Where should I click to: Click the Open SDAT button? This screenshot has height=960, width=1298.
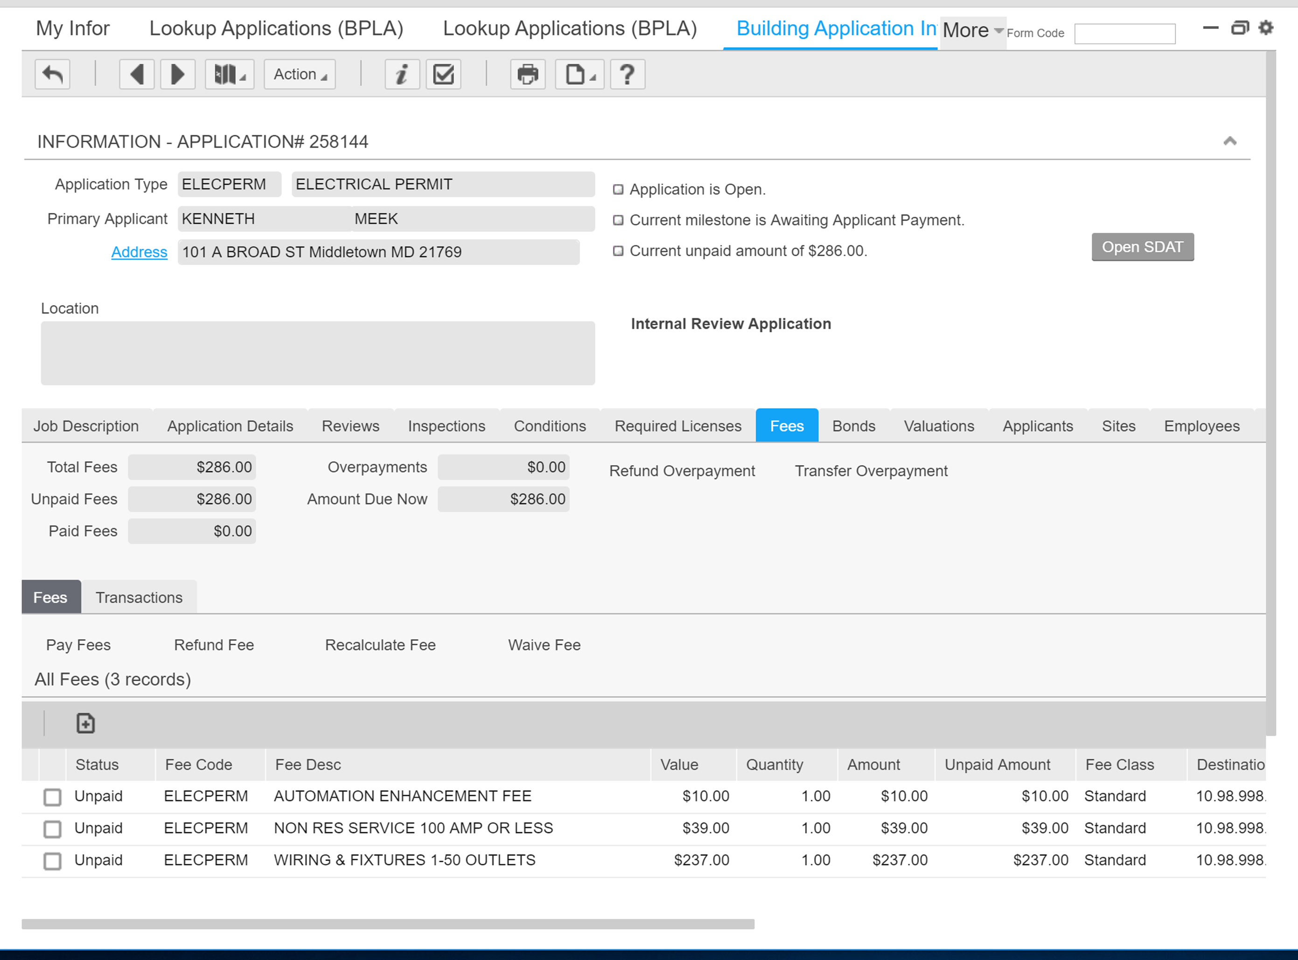[1142, 247]
